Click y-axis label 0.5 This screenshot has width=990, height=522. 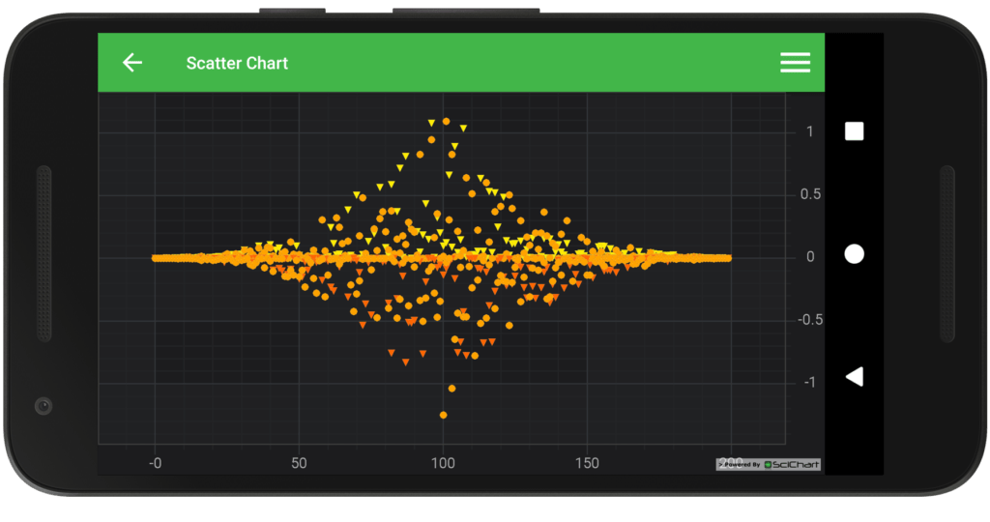pos(810,194)
